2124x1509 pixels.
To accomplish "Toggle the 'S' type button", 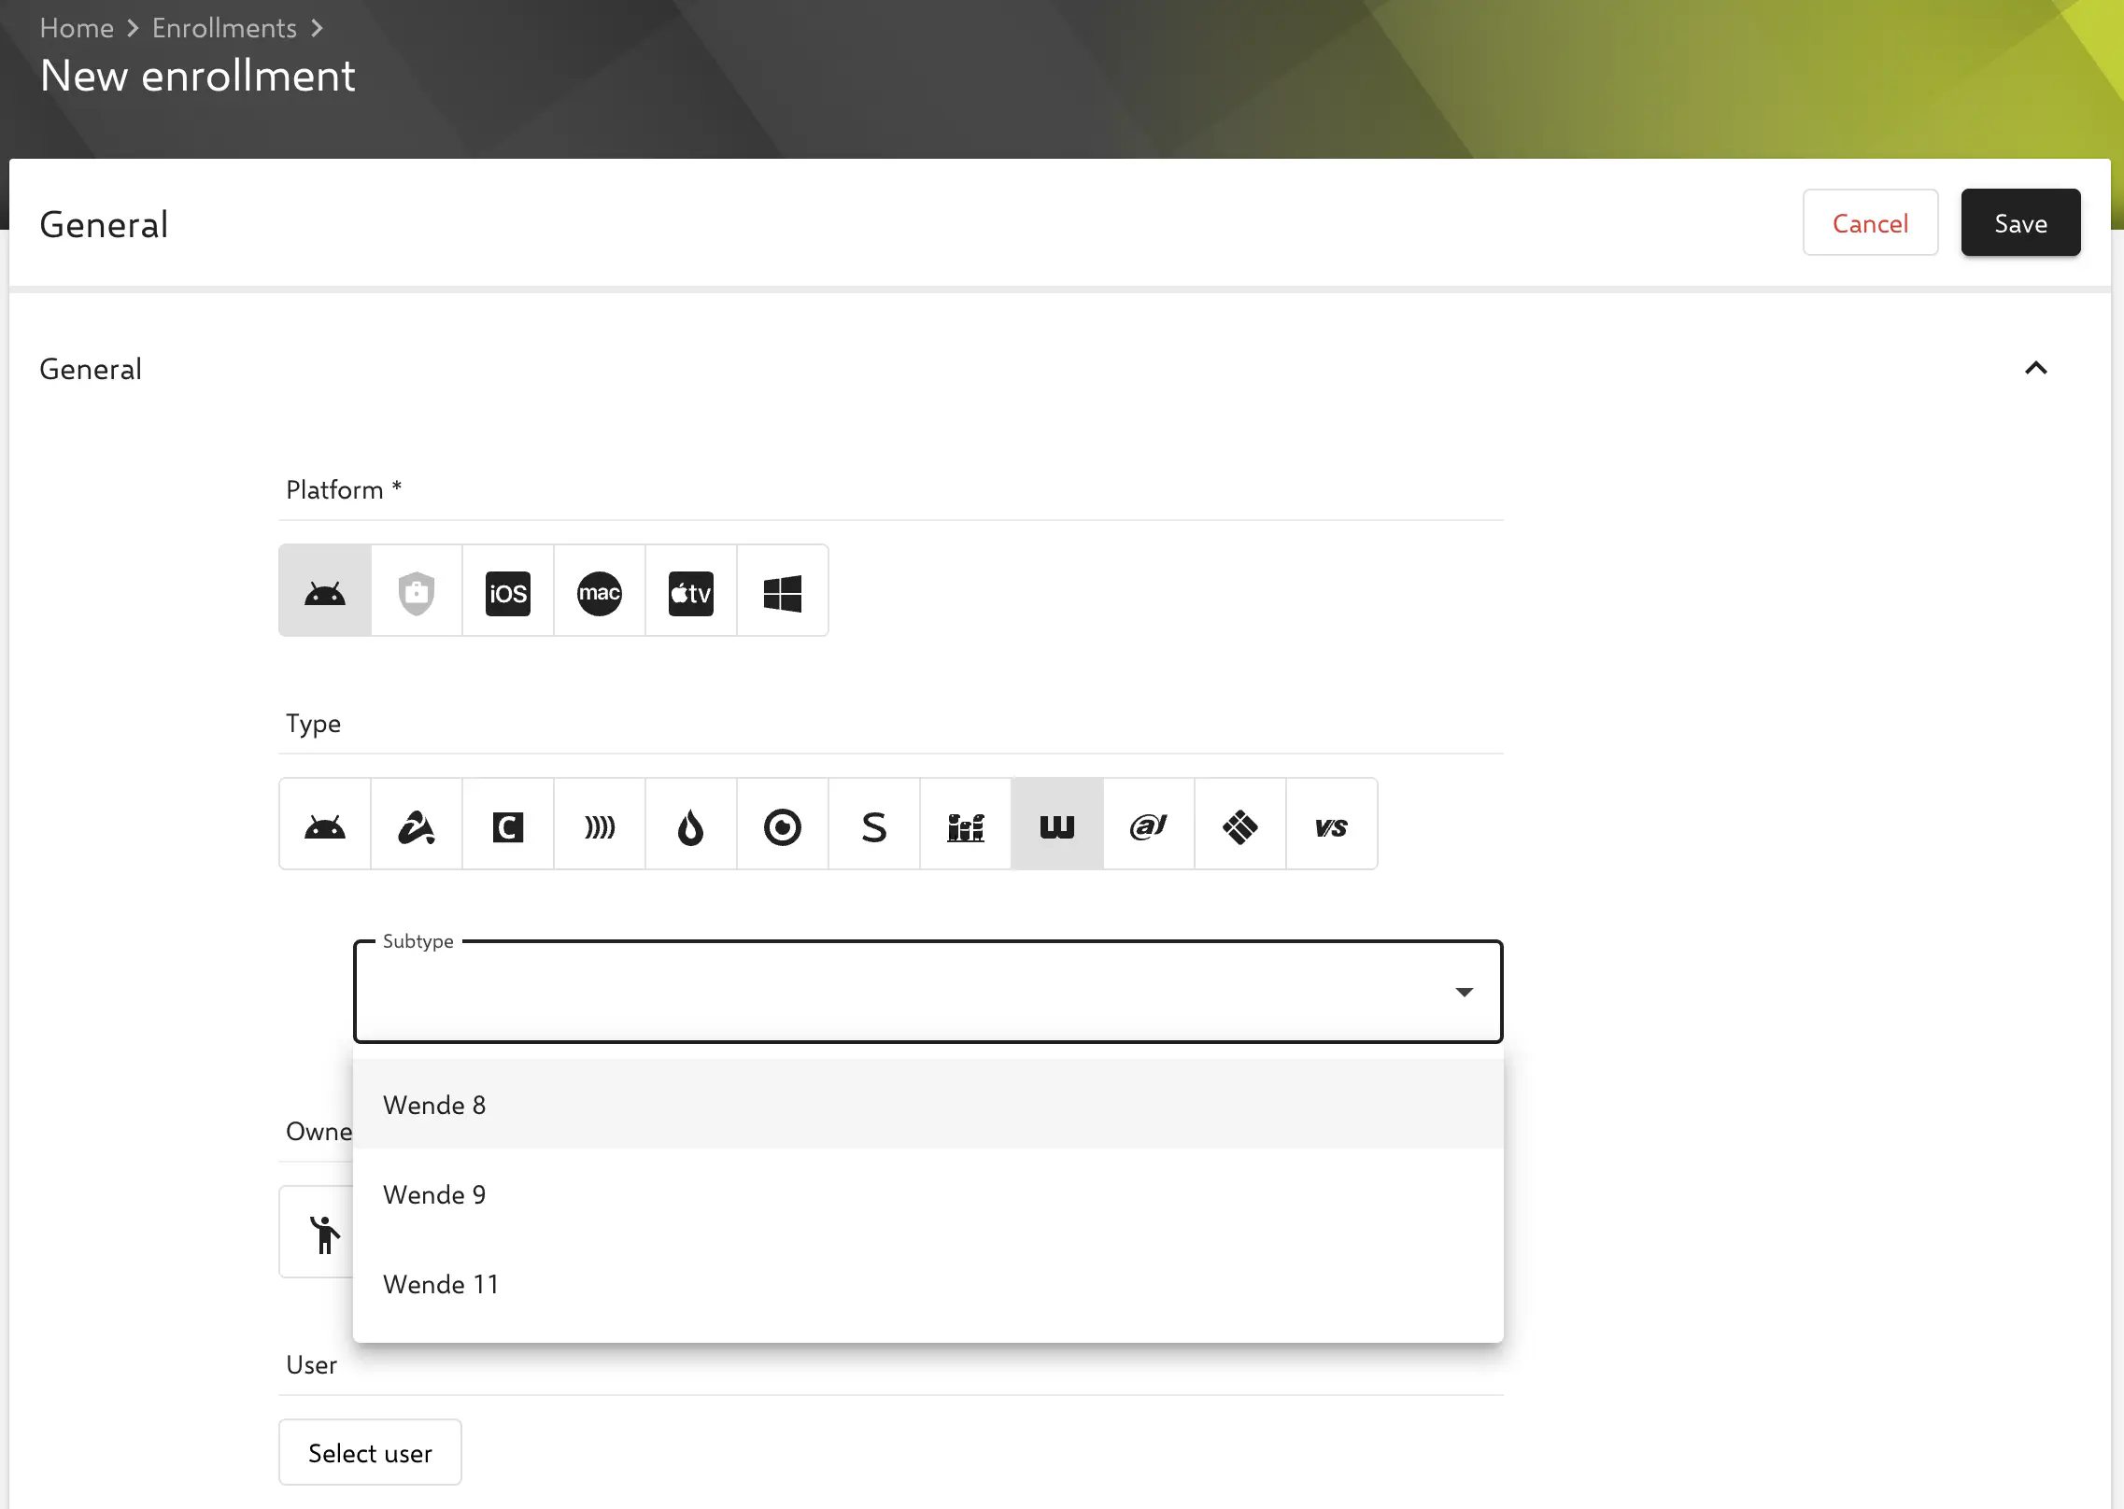I will [874, 825].
